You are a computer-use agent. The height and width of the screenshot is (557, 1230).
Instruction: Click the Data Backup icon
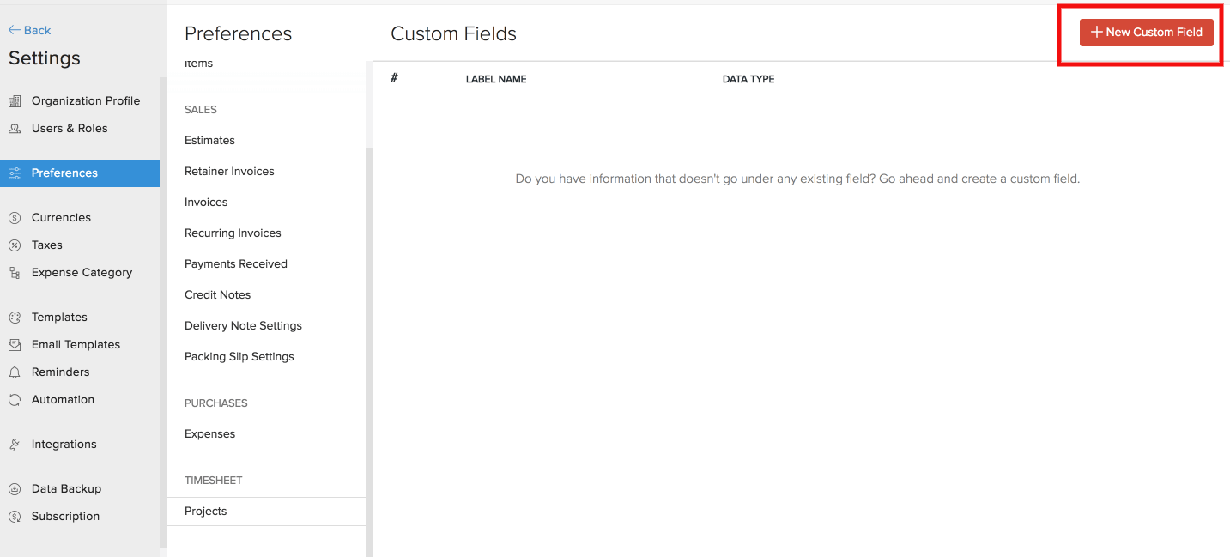[15, 489]
